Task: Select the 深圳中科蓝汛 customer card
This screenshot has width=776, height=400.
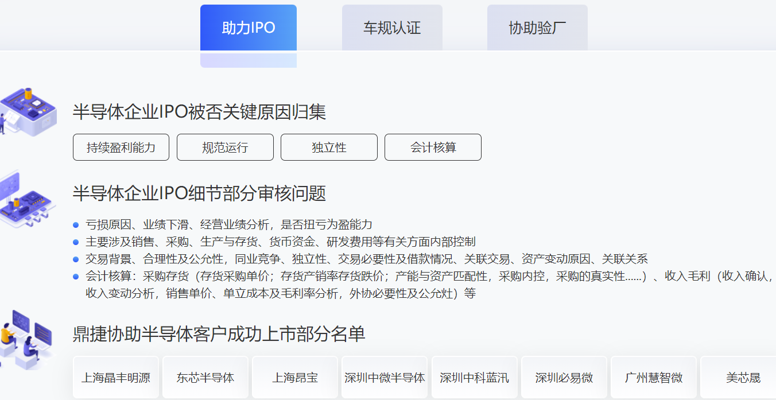Action: (x=474, y=378)
